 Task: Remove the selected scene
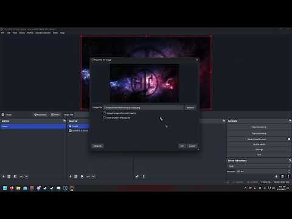tap(9, 176)
